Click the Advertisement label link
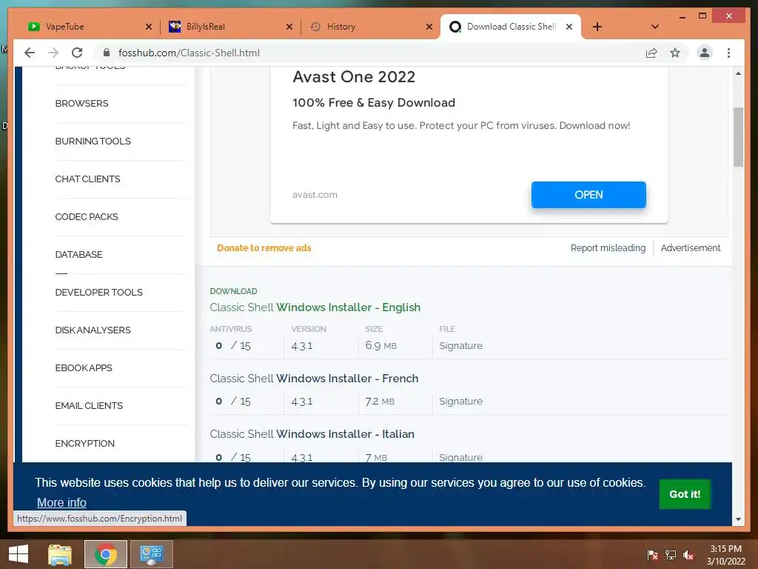The height and width of the screenshot is (569, 758). (691, 247)
